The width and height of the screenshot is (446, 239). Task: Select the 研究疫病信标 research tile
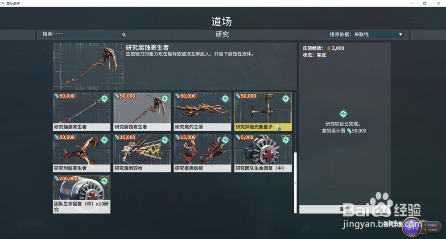tap(202, 153)
